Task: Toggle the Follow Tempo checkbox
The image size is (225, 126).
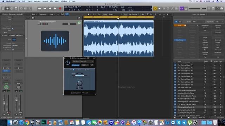Action: (x=13, y=28)
